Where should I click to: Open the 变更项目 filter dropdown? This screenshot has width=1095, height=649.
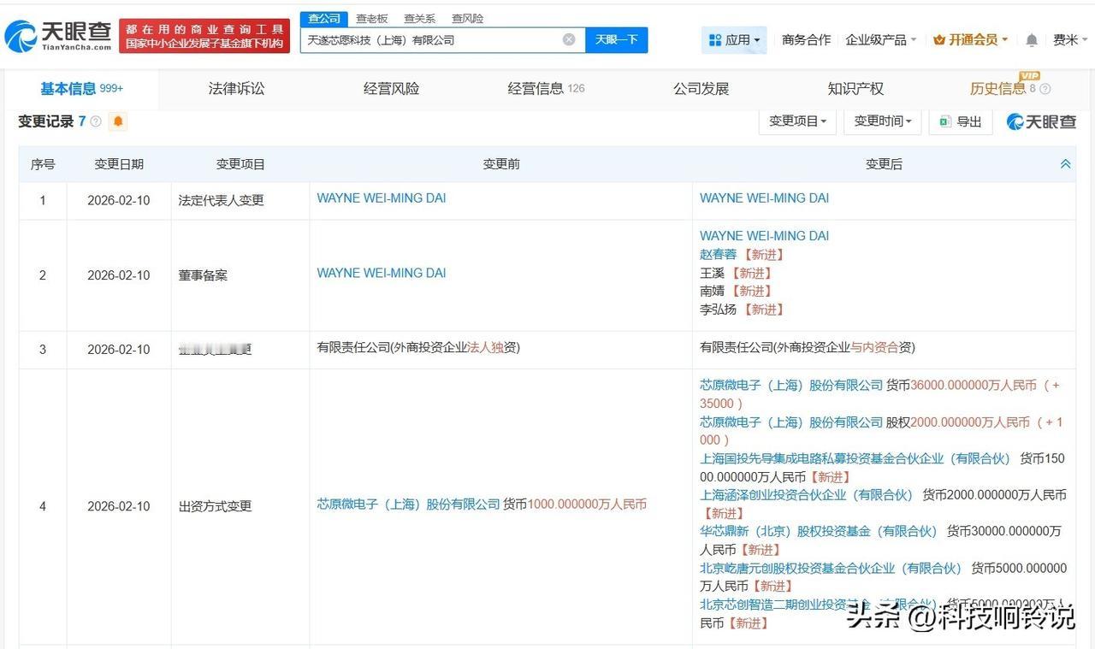(x=796, y=121)
